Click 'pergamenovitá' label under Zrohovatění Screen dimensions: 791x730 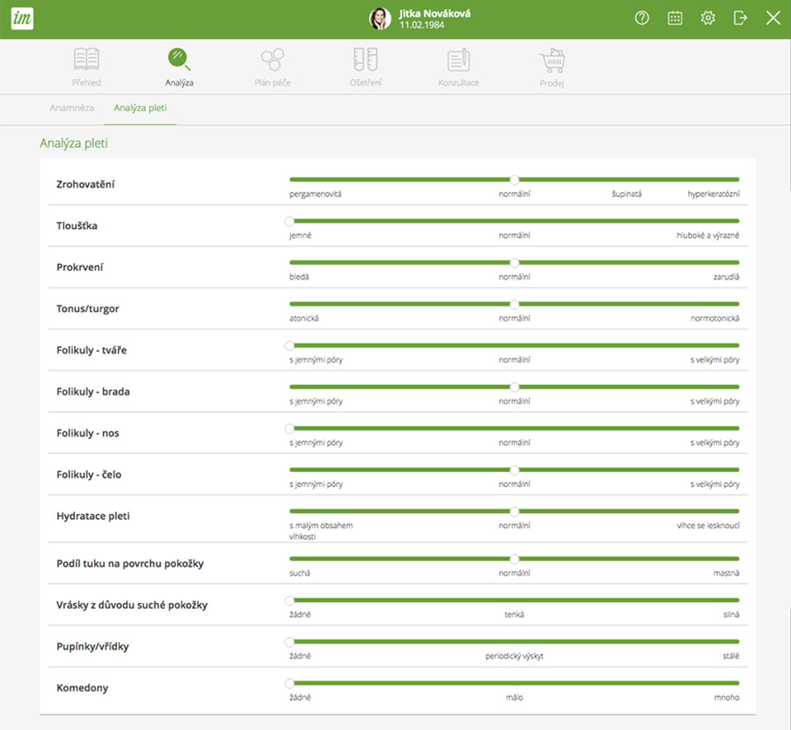(316, 194)
